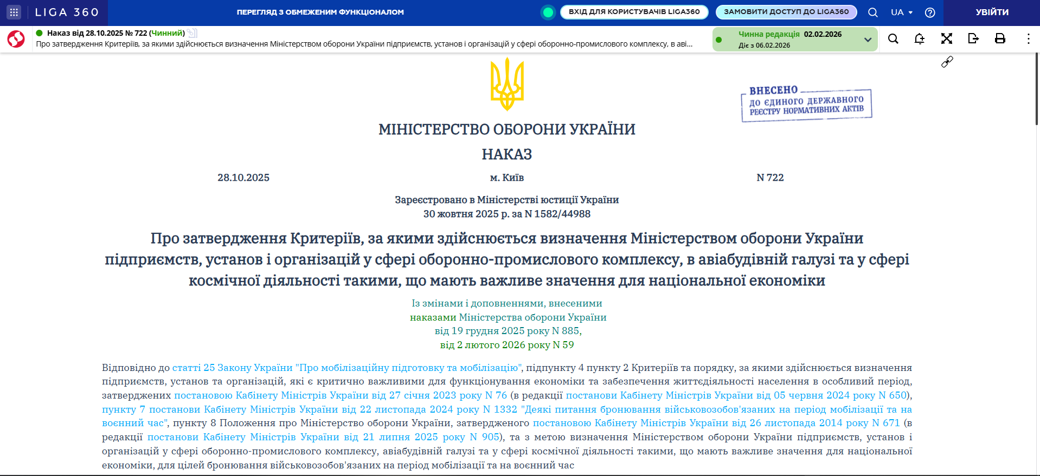Click the Ukrainian trident emblem image
This screenshot has height=476, width=1040.
507,84
